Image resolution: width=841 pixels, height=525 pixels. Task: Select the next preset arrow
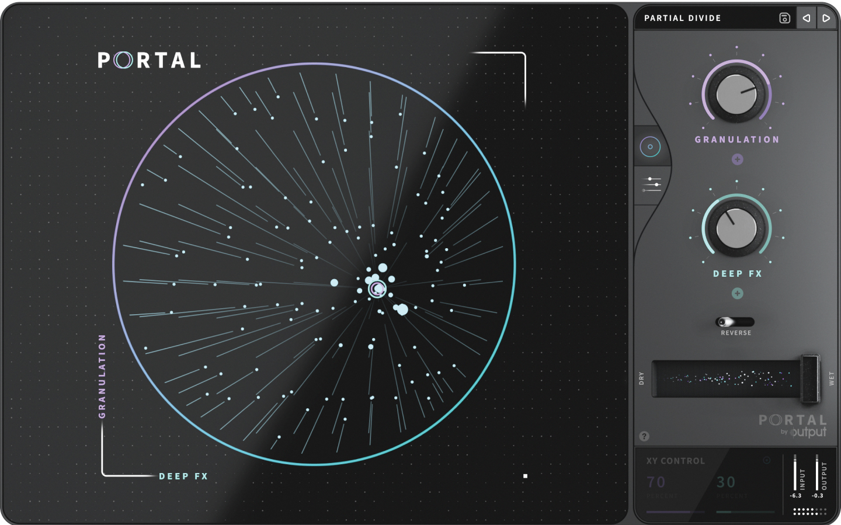click(x=827, y=18)
